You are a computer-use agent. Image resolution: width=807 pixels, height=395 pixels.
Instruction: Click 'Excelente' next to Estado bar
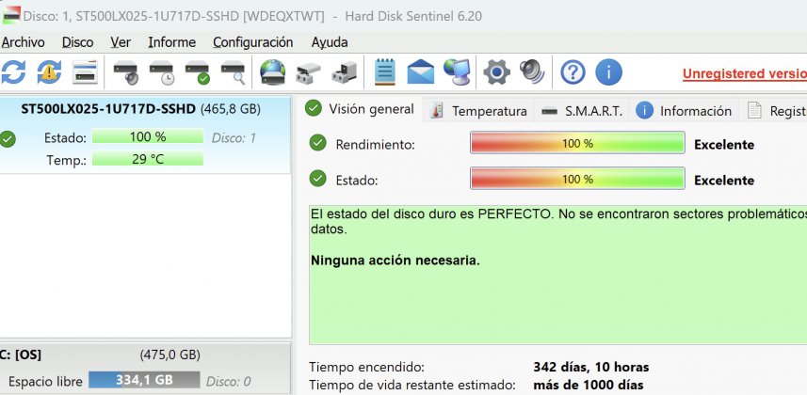coord(724,180)
